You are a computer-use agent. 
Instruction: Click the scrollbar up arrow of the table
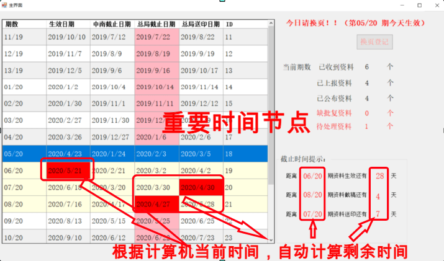tap(271, 24)
